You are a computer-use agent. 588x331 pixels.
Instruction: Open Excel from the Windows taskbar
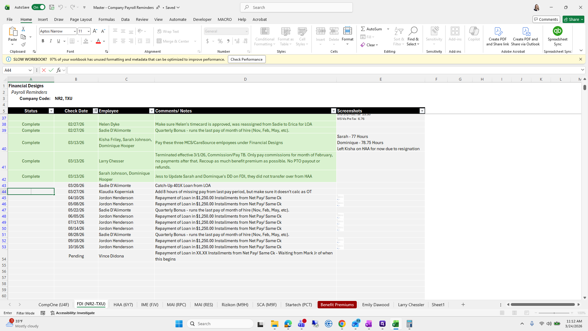point(396,324)
